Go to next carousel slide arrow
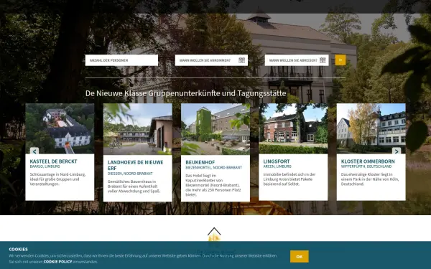This screenshot has height=269, width=431. coord(397,151)
